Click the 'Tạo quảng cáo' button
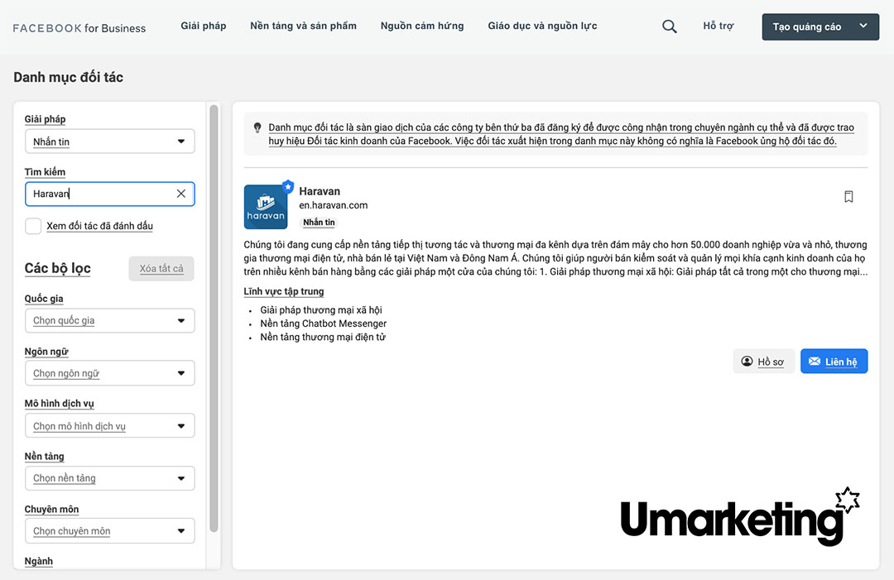 point(819,26)
